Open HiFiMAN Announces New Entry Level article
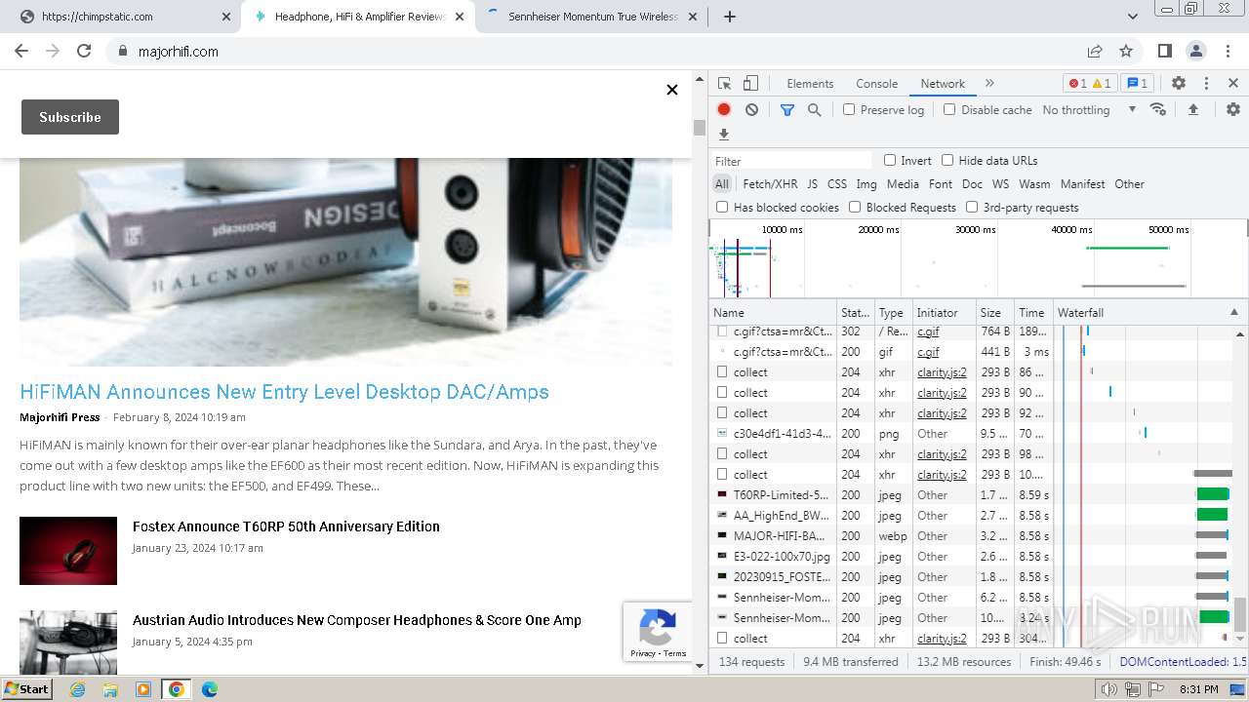 [x=284, y=392]
